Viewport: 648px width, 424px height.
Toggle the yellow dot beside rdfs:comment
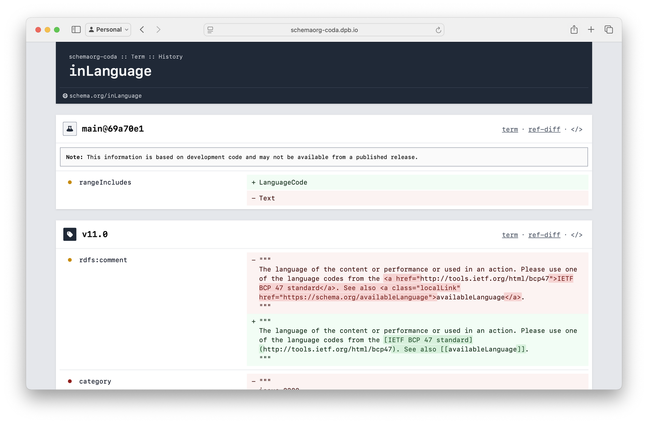(70, 260)
